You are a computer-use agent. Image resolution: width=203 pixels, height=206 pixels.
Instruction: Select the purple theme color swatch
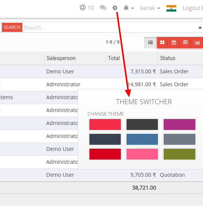click(x=180, y=124)
